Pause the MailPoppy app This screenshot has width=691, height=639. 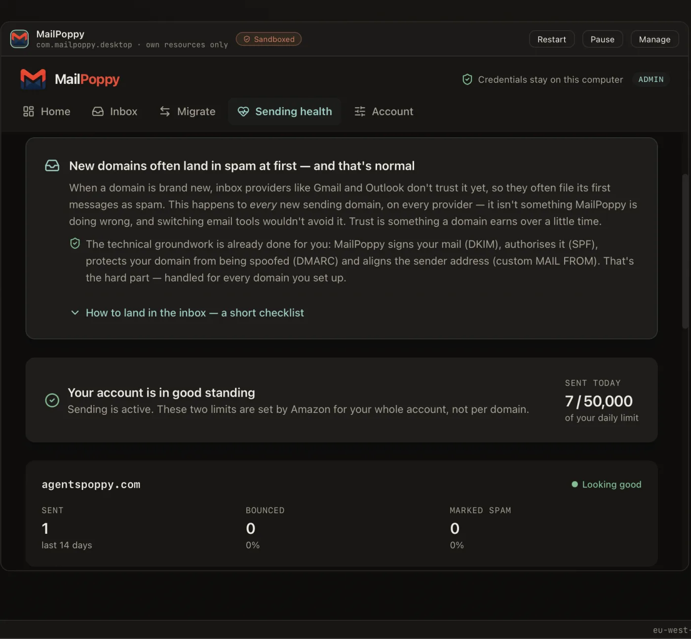click(603, 40)
